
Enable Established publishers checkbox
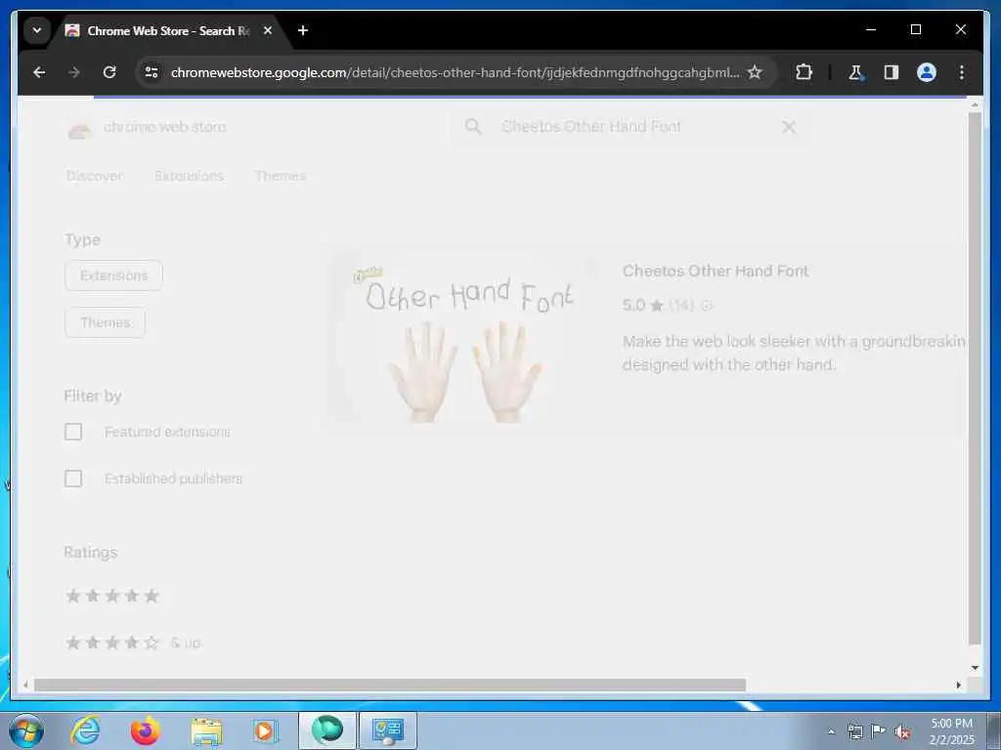click(x=73, y=479)
